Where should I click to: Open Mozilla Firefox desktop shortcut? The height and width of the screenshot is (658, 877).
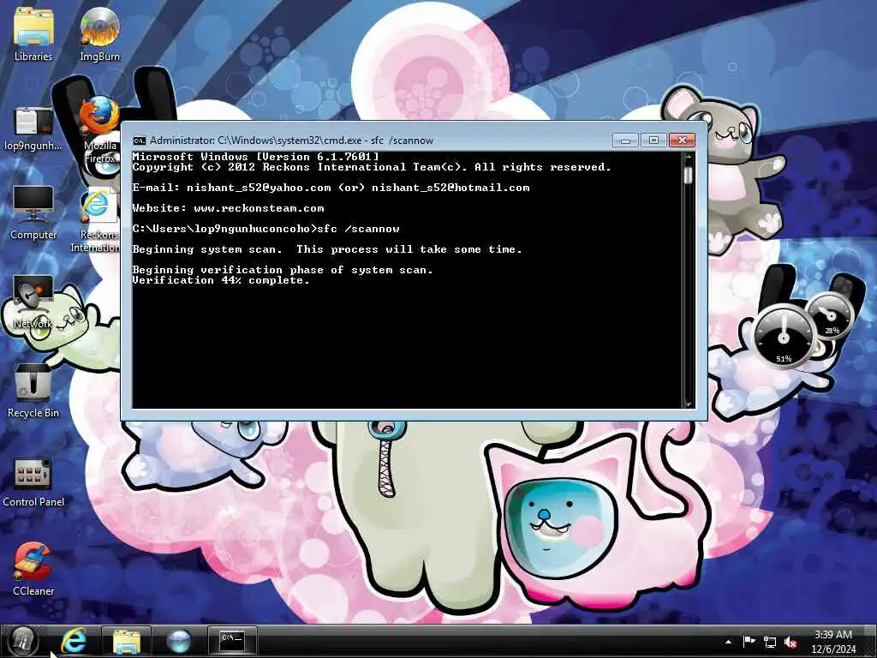(99, 130)
